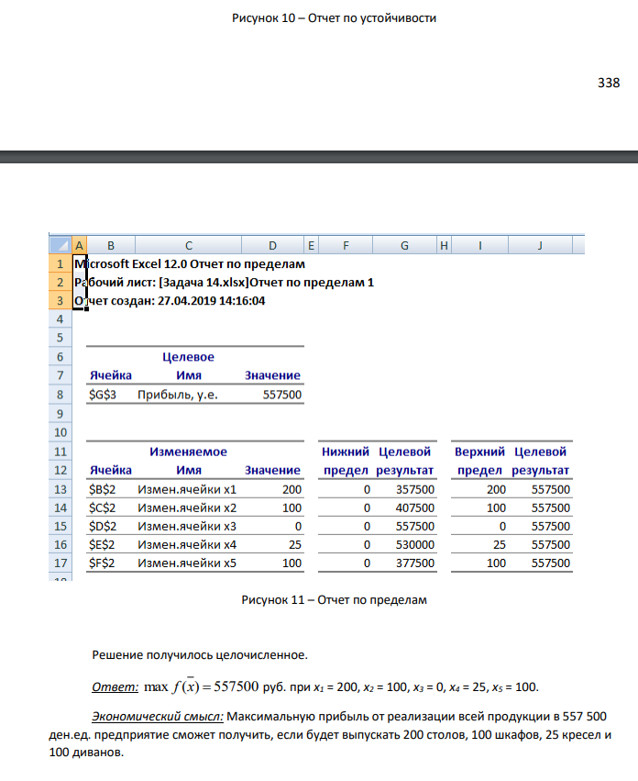The image size is (638, 781).
Task: Select column C header
Action: (189, 245)
